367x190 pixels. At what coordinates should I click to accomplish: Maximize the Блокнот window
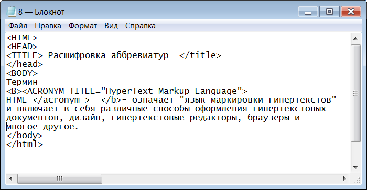click(x=329, y=12)
